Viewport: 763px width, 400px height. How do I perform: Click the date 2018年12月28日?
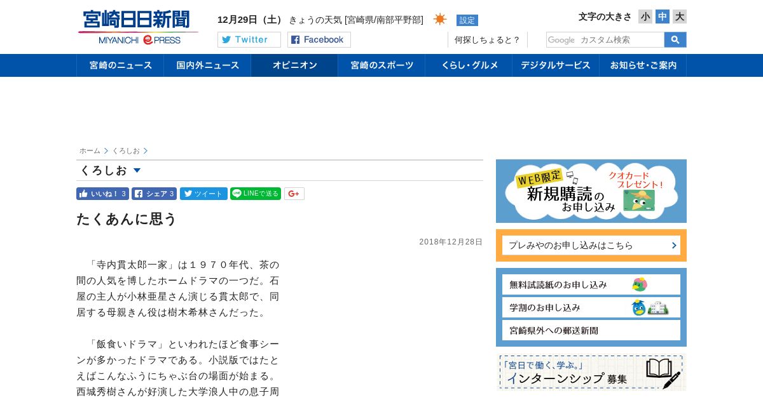click(451, 242)
